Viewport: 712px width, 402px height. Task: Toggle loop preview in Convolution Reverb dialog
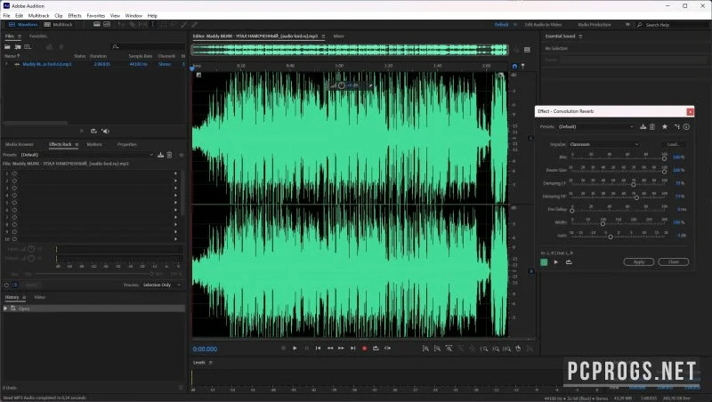tap(569, 261)
